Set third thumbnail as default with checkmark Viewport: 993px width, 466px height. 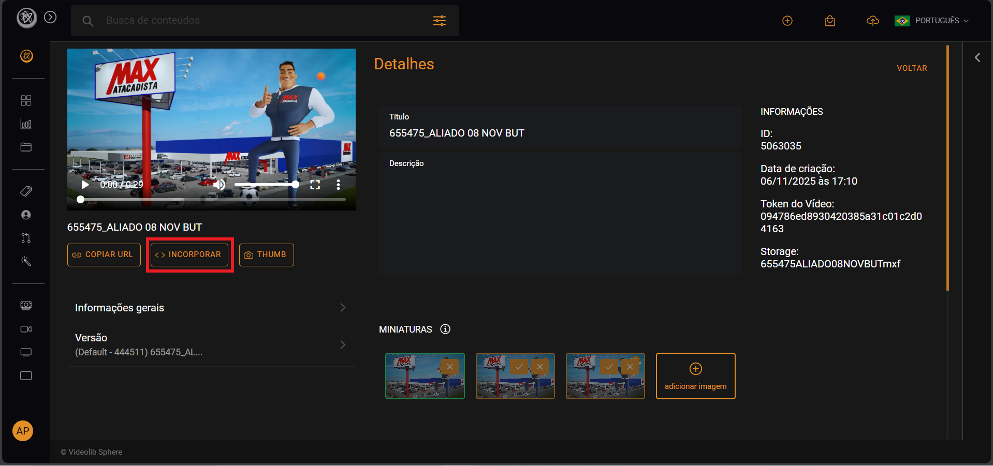click(609, 367)
